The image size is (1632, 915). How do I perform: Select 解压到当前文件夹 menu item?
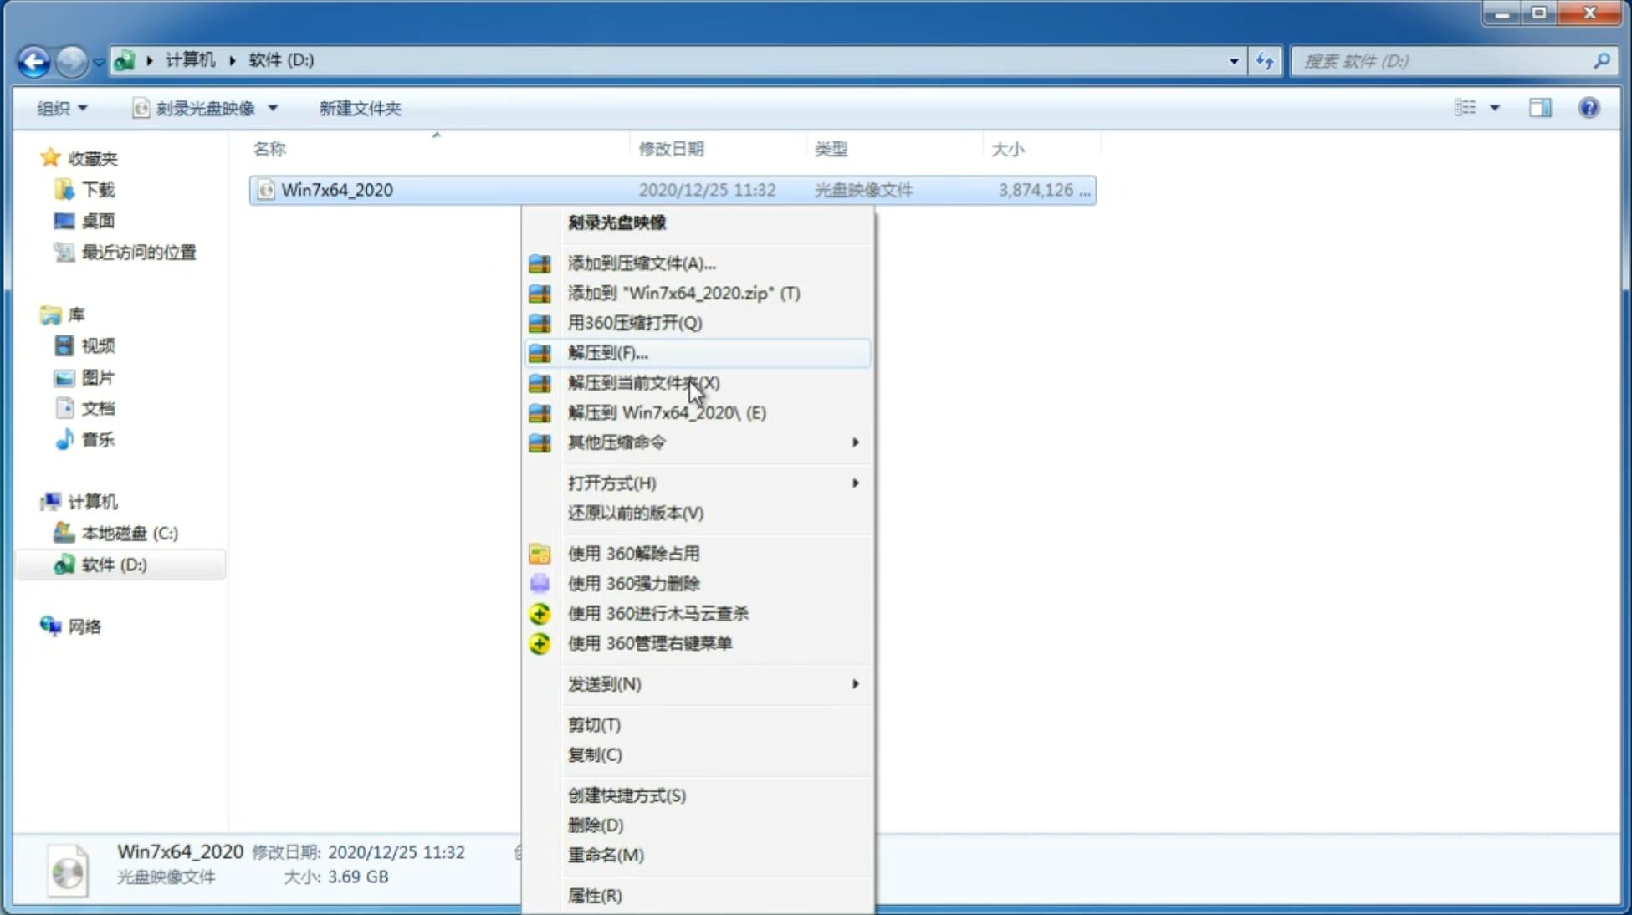tap(643, 382)
